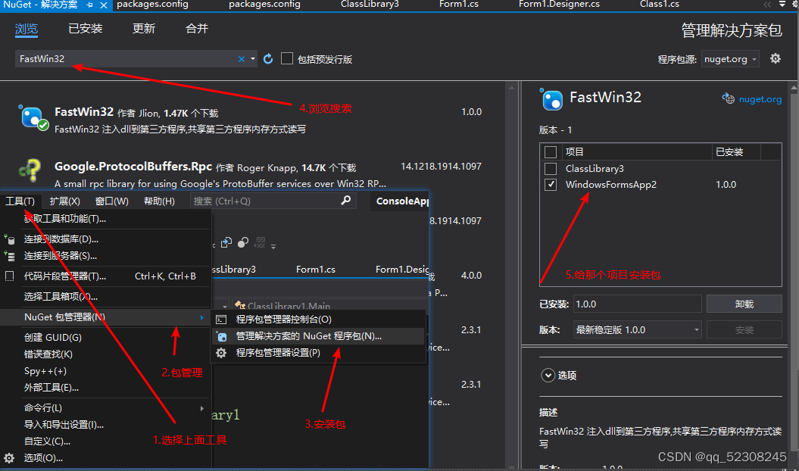Click the copy-window toolbar icon in lower window

pos(226,242)
